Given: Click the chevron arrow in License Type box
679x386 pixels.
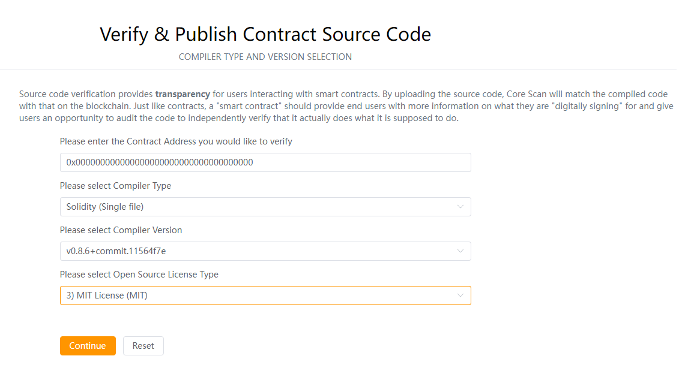Looking at the screenshot, I should click(x=460, y=295).
